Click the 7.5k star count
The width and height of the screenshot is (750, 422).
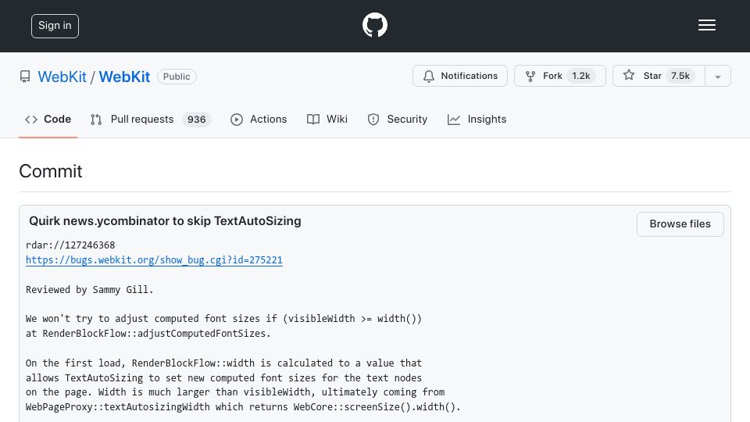click(680, 76)
